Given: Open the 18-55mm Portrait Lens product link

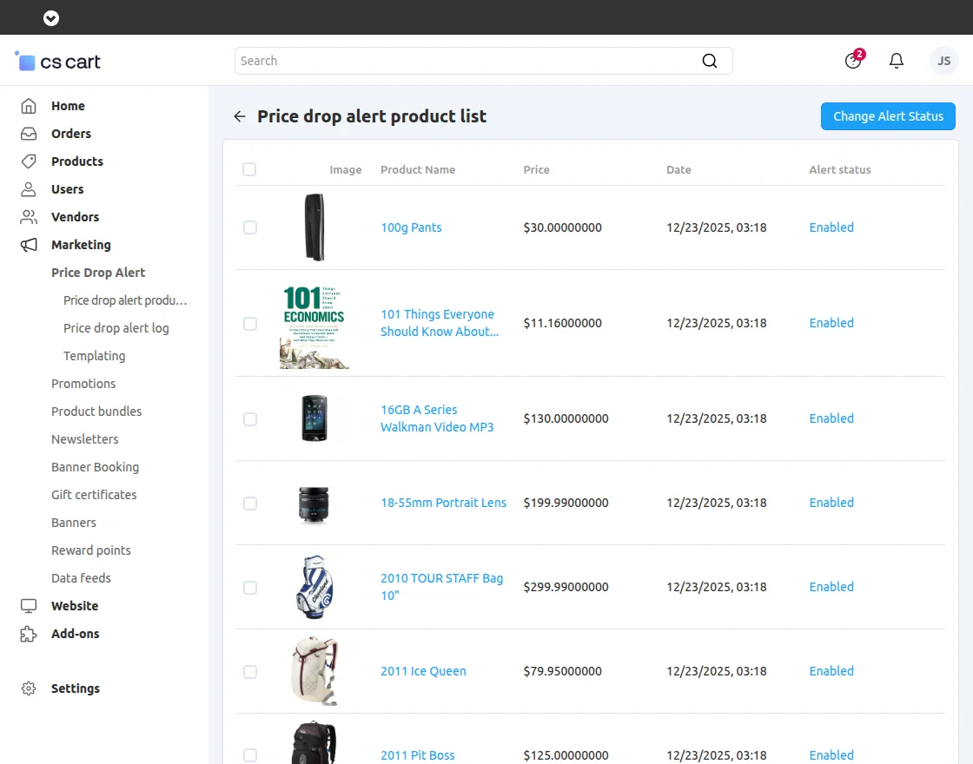Looking at the screenshot, I should 443,503.
